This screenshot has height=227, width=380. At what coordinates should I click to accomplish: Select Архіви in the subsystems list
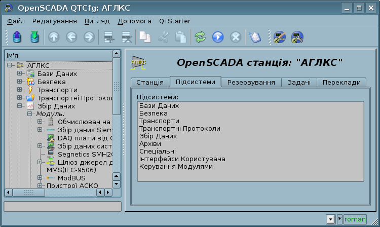(149, 144)
